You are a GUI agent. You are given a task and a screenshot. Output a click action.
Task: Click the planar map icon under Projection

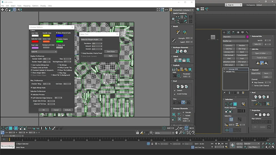256,114
